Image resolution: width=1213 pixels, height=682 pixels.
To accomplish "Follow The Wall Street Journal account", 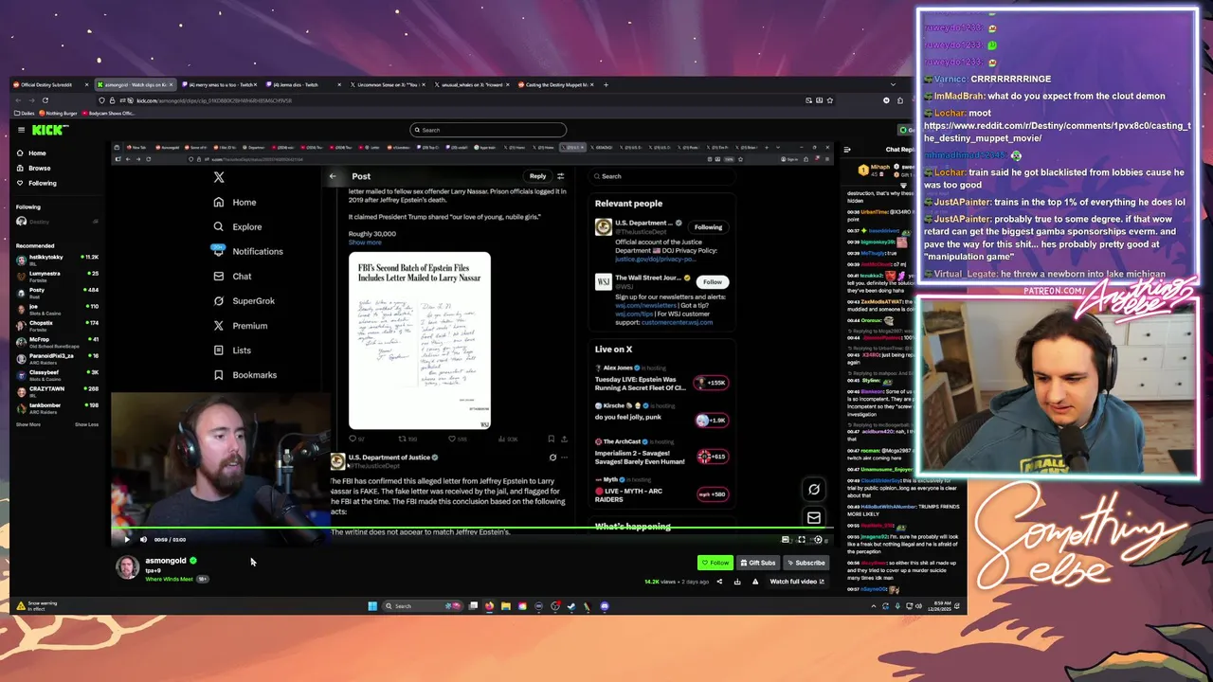I will point(712,282).
